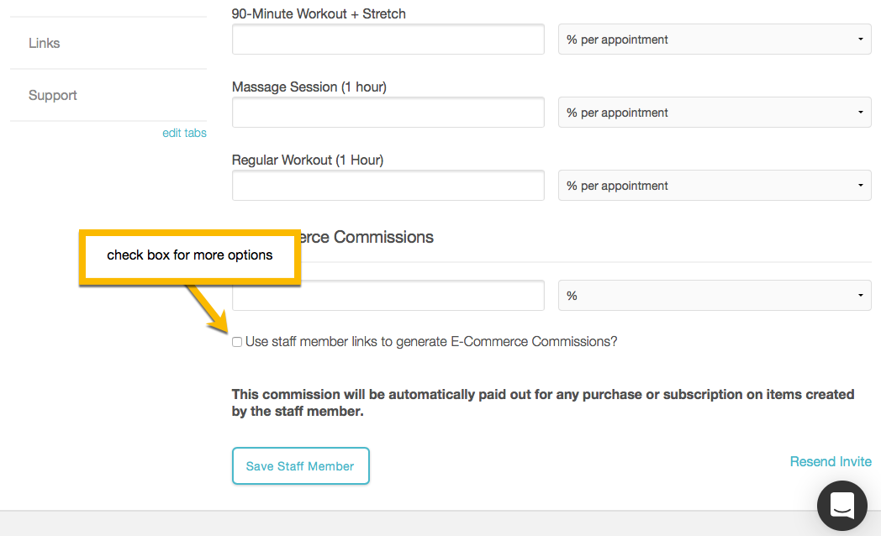The width and height of the screenshot is (881, 536).
Task: Click into the Regular Workout commission field
Action: click(x=388, y=186)
